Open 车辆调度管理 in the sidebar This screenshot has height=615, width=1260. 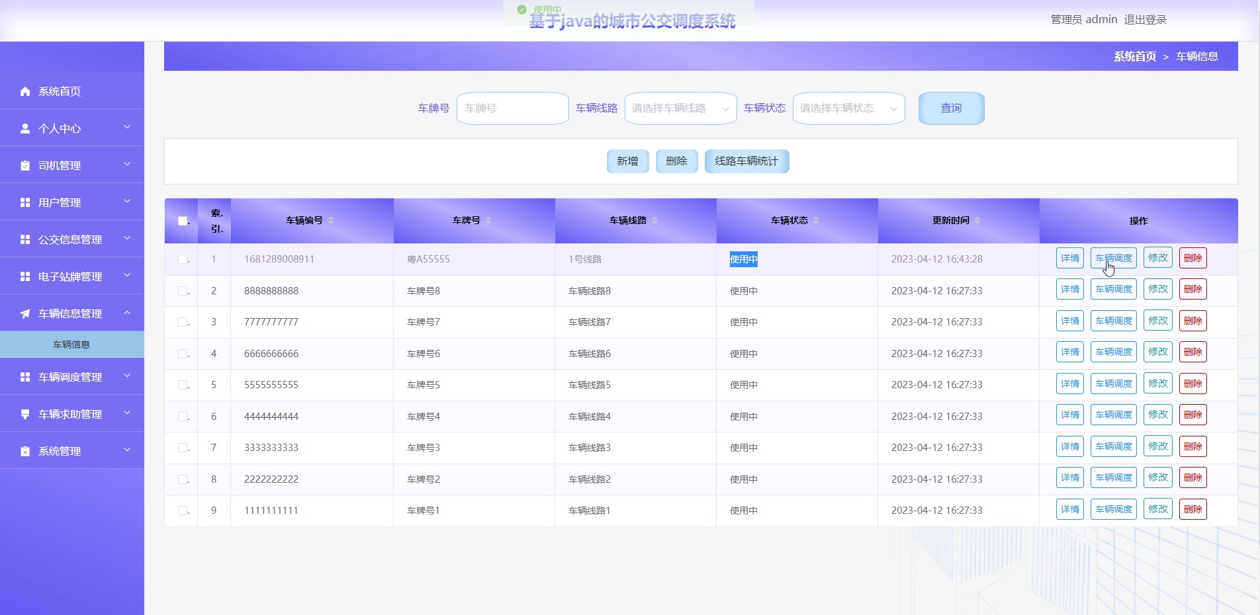point(71,377)
